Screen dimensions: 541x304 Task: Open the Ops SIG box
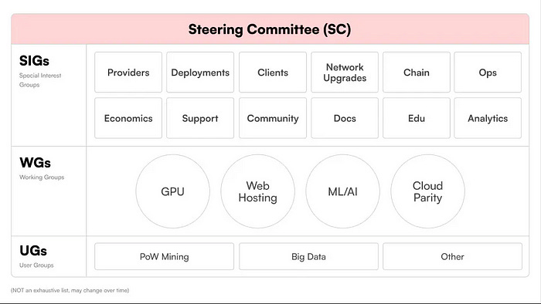[488, 73]
